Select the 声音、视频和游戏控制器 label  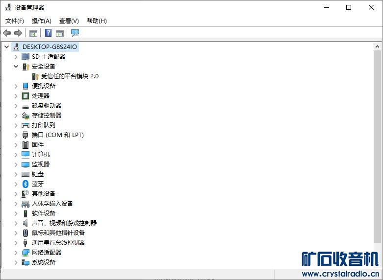64,223
